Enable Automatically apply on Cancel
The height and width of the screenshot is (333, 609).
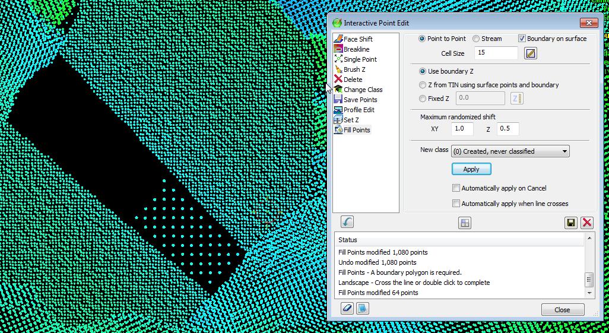click(x=499, y=188)
